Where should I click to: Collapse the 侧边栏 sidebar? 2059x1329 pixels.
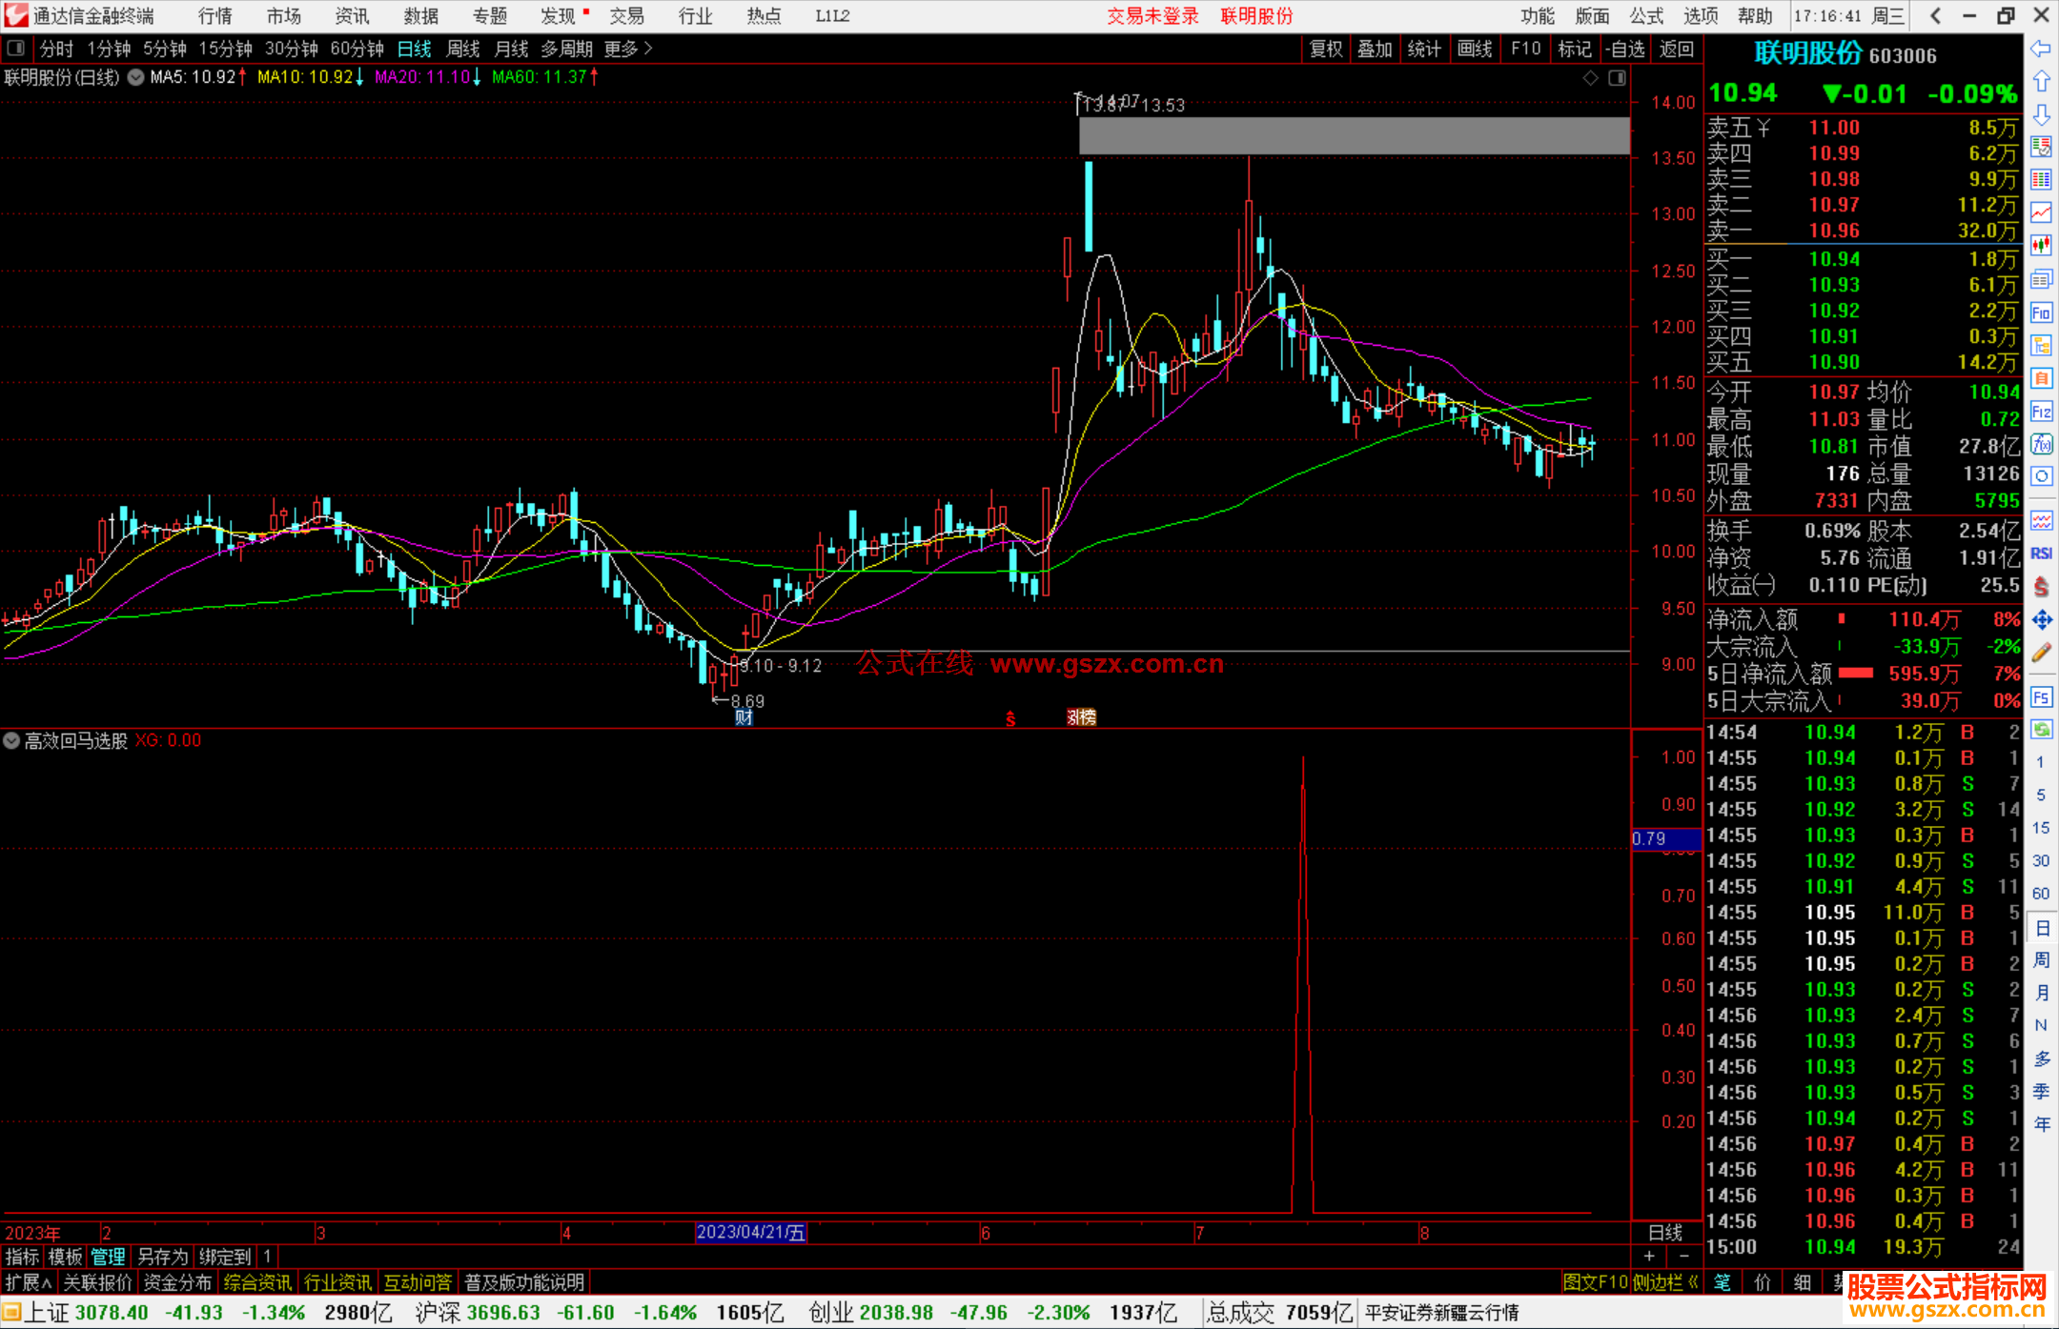click(x=1665, y=1282)
